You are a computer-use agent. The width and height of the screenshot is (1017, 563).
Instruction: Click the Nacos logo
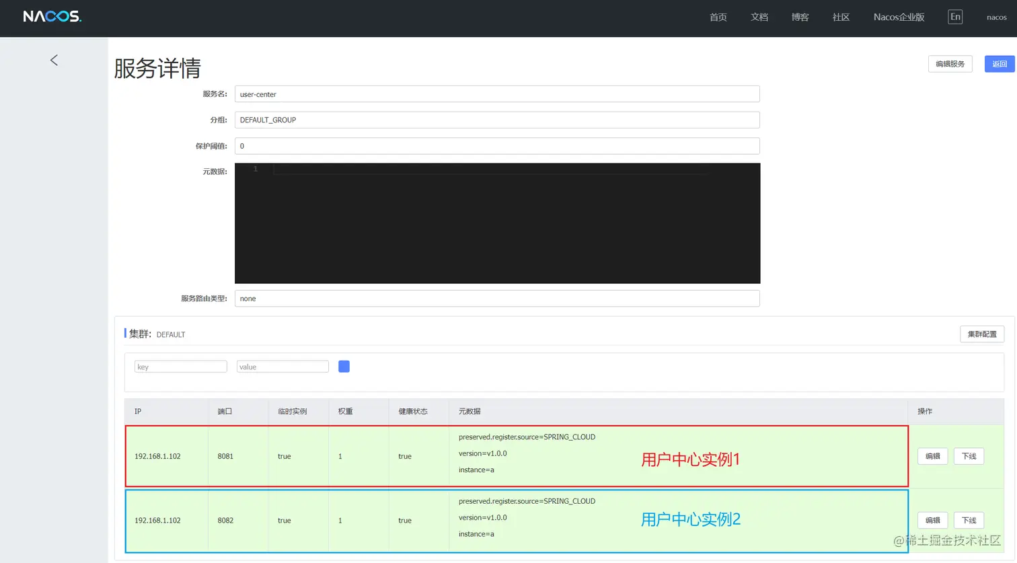click(52, 16)
